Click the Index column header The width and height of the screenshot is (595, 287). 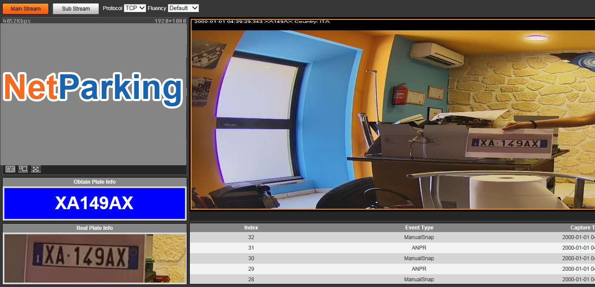tap(251, 228)
